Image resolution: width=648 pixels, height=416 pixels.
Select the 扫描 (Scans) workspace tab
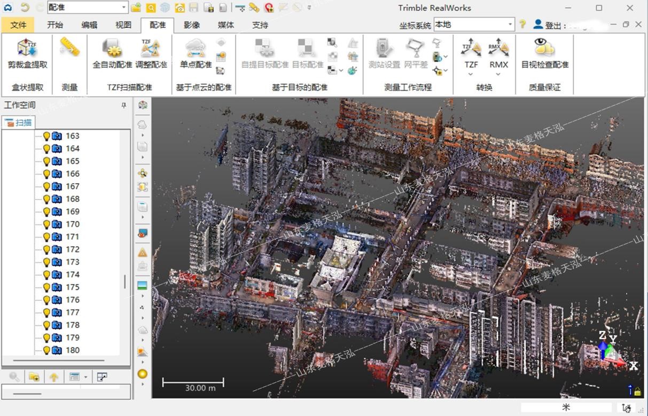click(x=19, y=122)
